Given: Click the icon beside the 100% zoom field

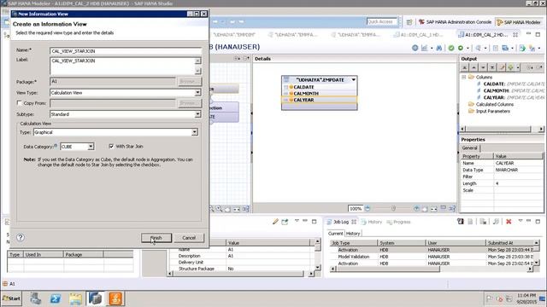Looking at the screenshot, I should (x=368, y=208).
